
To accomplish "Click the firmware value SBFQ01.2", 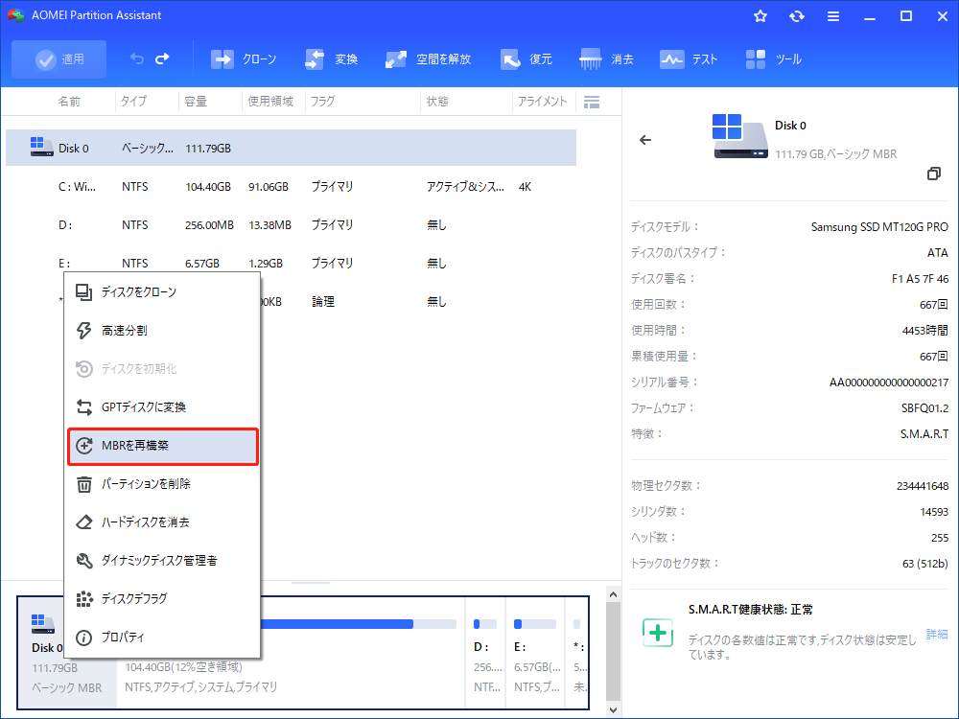I will (924, 408).
